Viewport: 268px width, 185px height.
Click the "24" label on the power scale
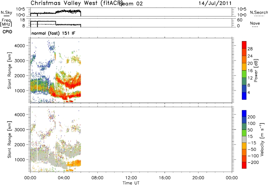coord(250,56)
